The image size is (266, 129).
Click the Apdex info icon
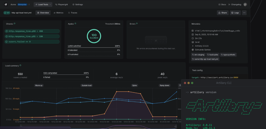pyautogui.click(x=75, y=24)
